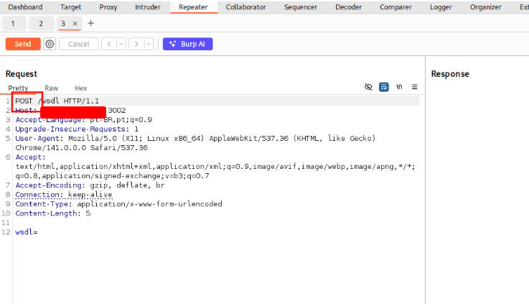Toggle pretty-print formatting icon in request panel
Image resolution: width=529 pixels, height=304 pixels.
(x=384, y=87)
